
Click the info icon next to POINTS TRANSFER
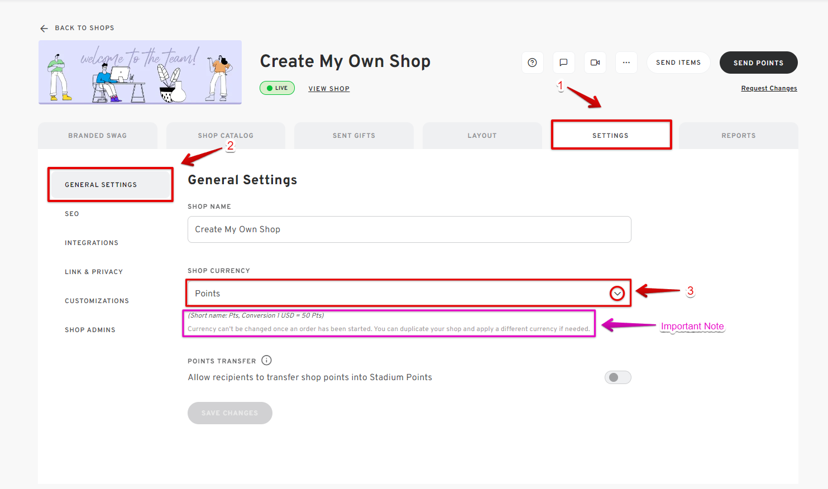(266, 360)
